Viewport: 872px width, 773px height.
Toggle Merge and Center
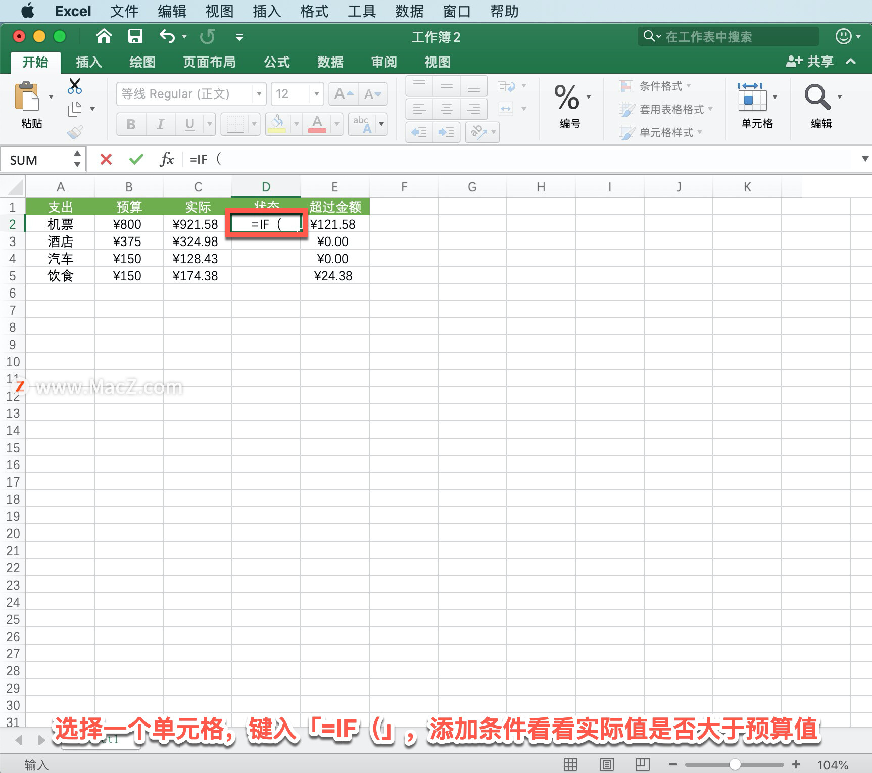click(x=506, y=109)
